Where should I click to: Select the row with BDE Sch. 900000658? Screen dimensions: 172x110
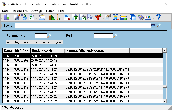point(83,61)
